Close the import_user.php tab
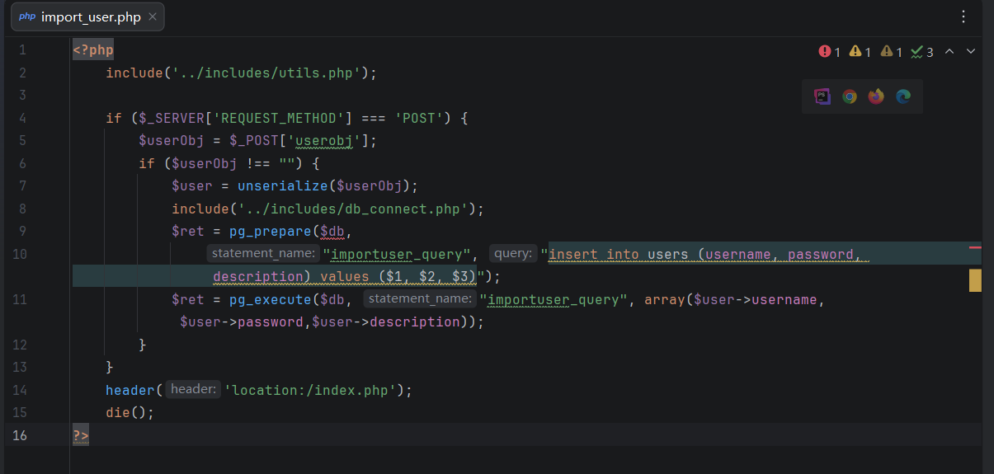This screenshot has width=994, height=474. 152,16
